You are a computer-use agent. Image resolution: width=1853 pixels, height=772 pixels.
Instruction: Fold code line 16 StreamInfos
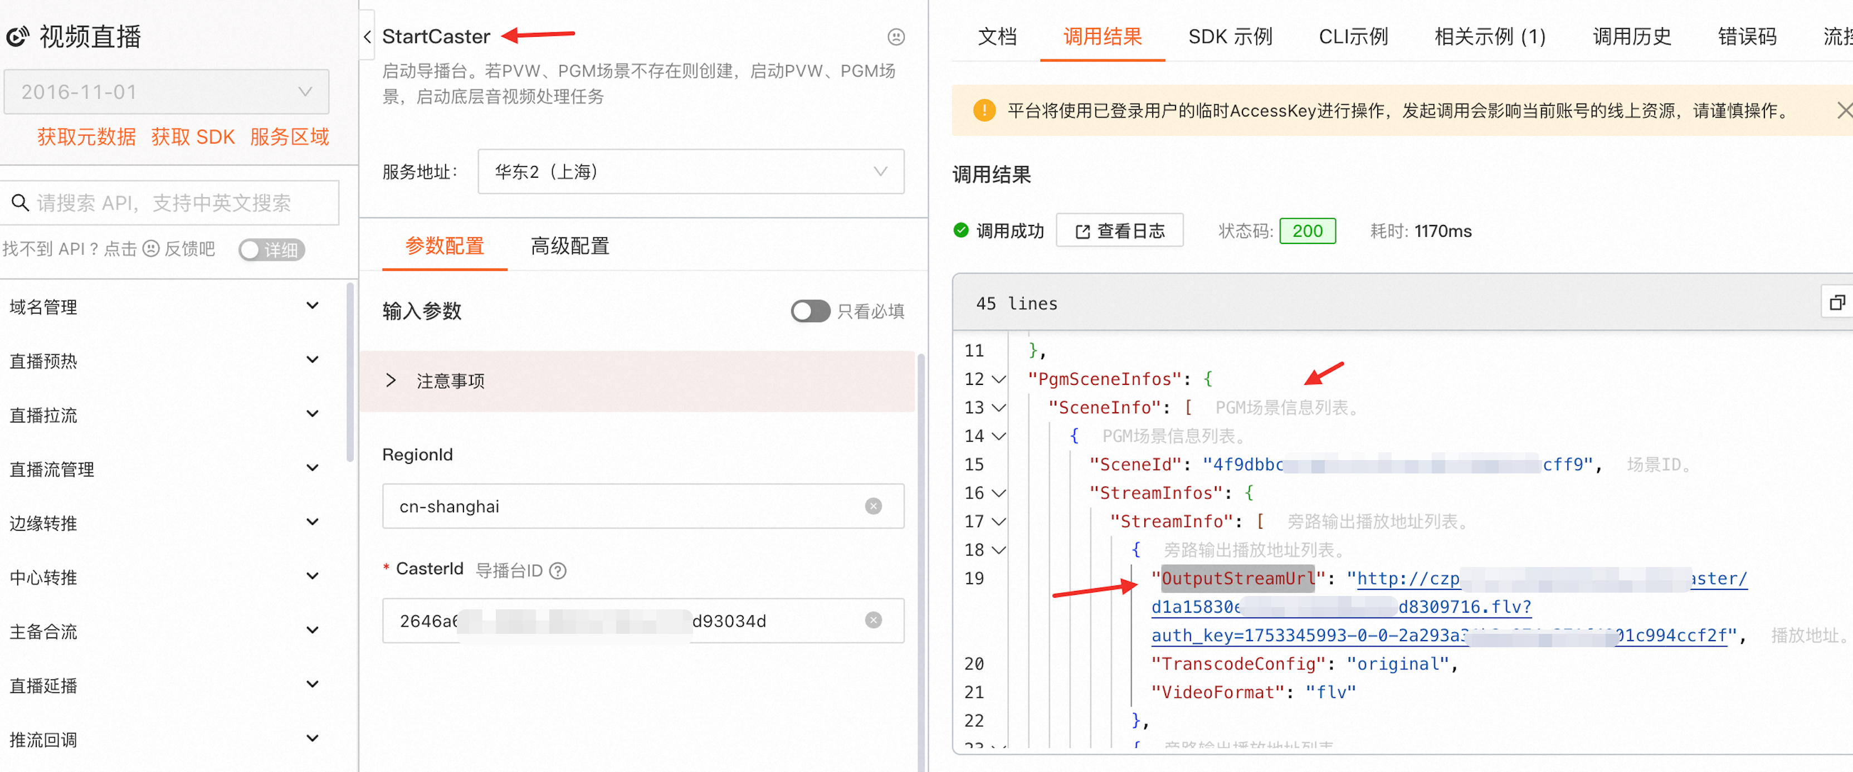click(x=998, y=493)
